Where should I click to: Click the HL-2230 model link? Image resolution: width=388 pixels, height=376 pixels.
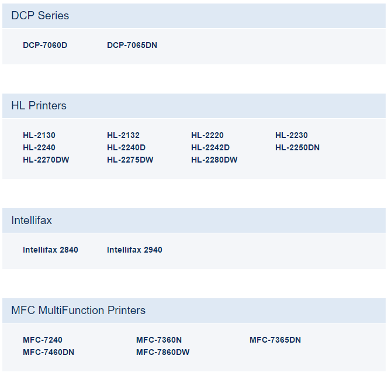click(292, 135)
